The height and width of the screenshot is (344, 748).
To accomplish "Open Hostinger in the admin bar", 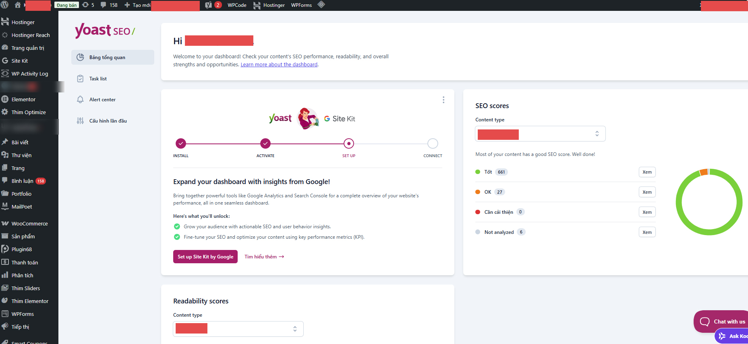I will [269, 5].
